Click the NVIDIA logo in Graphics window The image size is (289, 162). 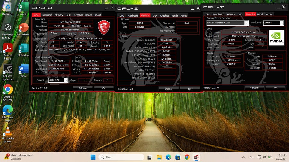pos(276,38)
